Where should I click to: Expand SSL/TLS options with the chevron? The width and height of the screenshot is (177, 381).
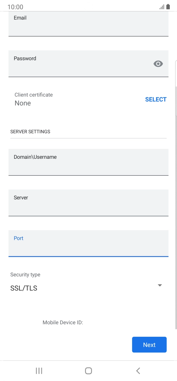160,285
